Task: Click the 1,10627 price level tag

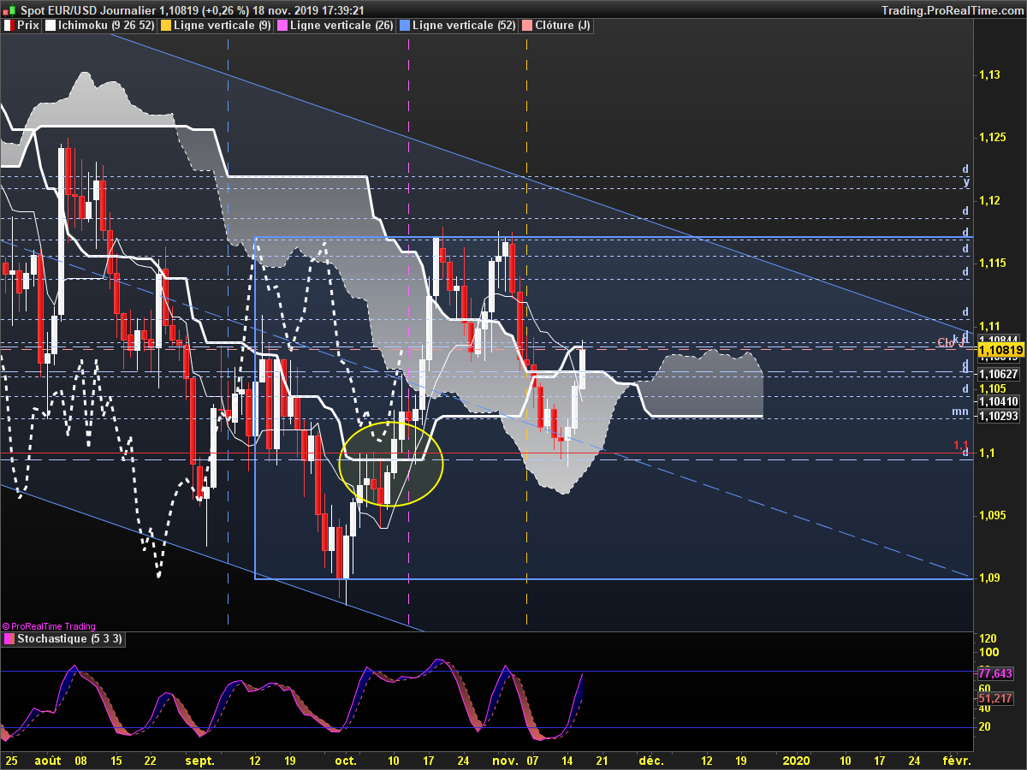Action: [998, 374]
